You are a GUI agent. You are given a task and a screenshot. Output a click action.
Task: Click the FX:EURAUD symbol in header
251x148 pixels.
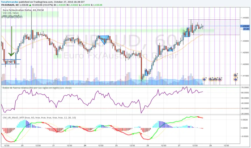[x=8, y=5]
